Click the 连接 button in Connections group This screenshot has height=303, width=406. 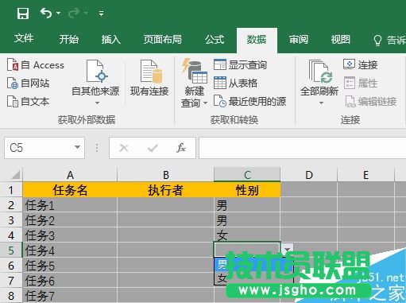click(x=361, y=64)
